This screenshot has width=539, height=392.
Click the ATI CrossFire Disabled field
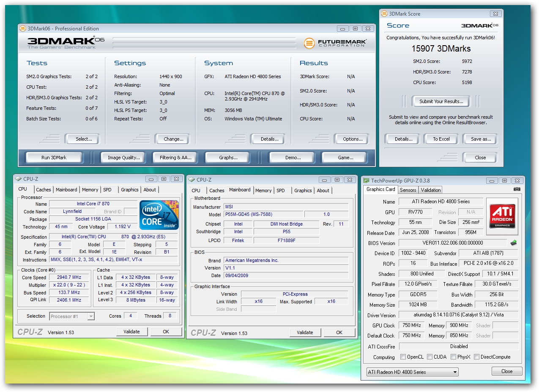tap(459, 346)
